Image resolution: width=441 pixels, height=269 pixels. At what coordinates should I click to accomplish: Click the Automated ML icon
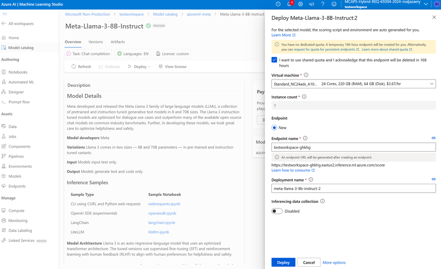coord(4,82)
